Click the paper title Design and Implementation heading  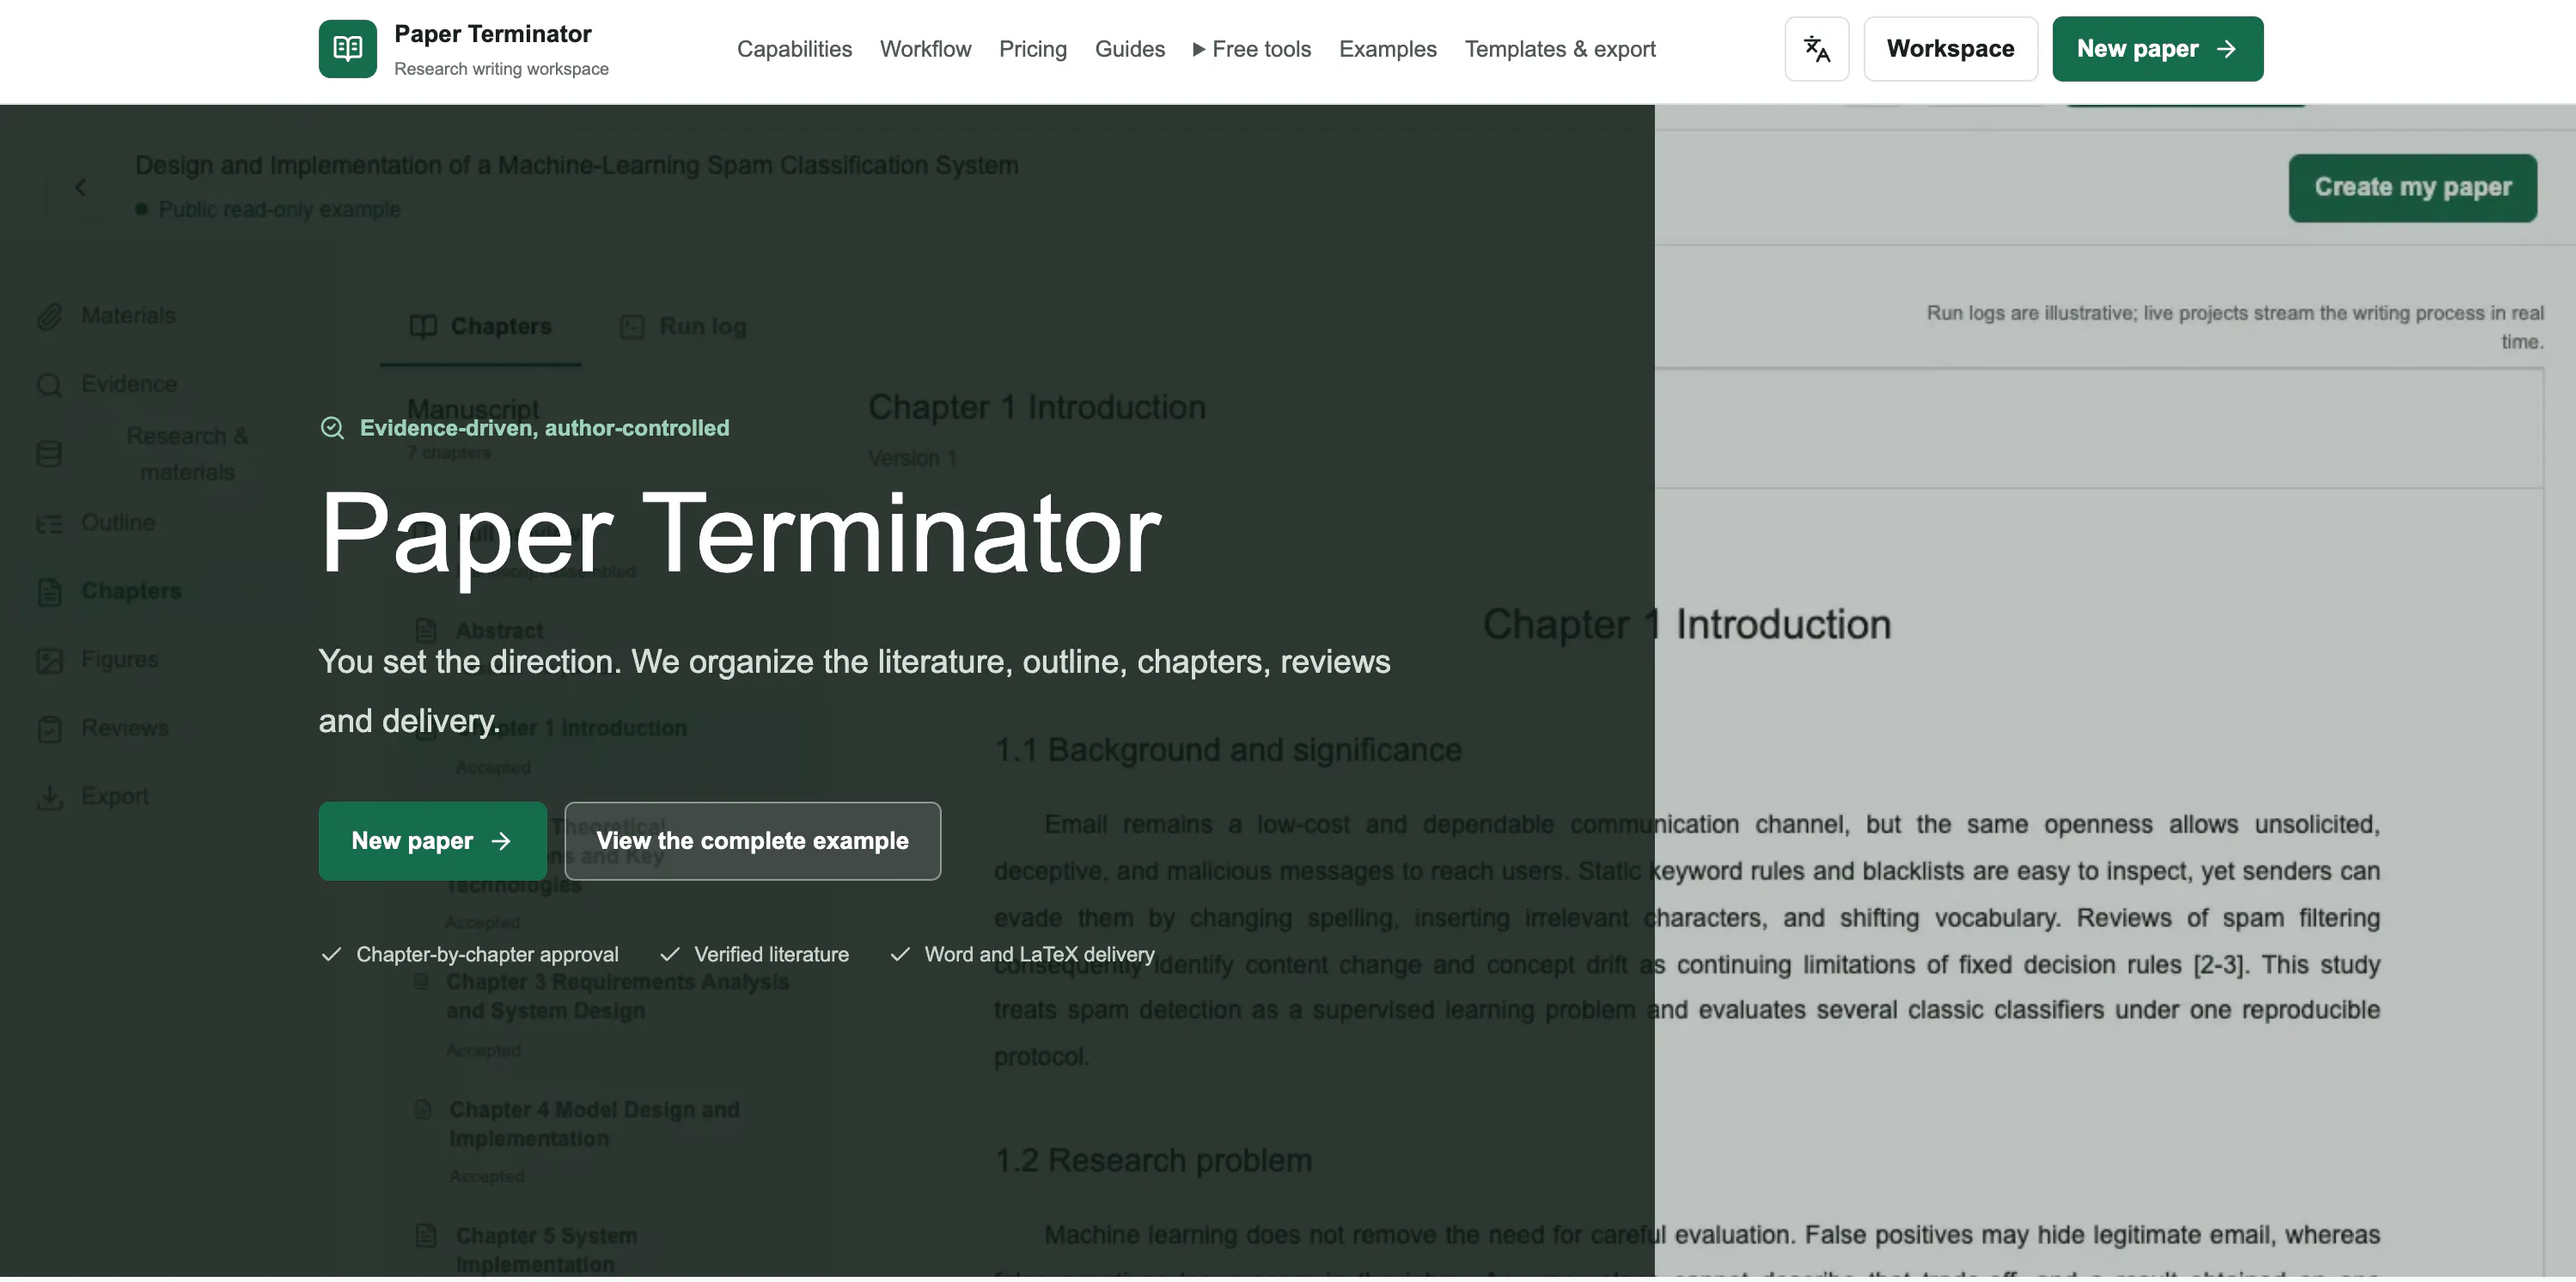576,165
